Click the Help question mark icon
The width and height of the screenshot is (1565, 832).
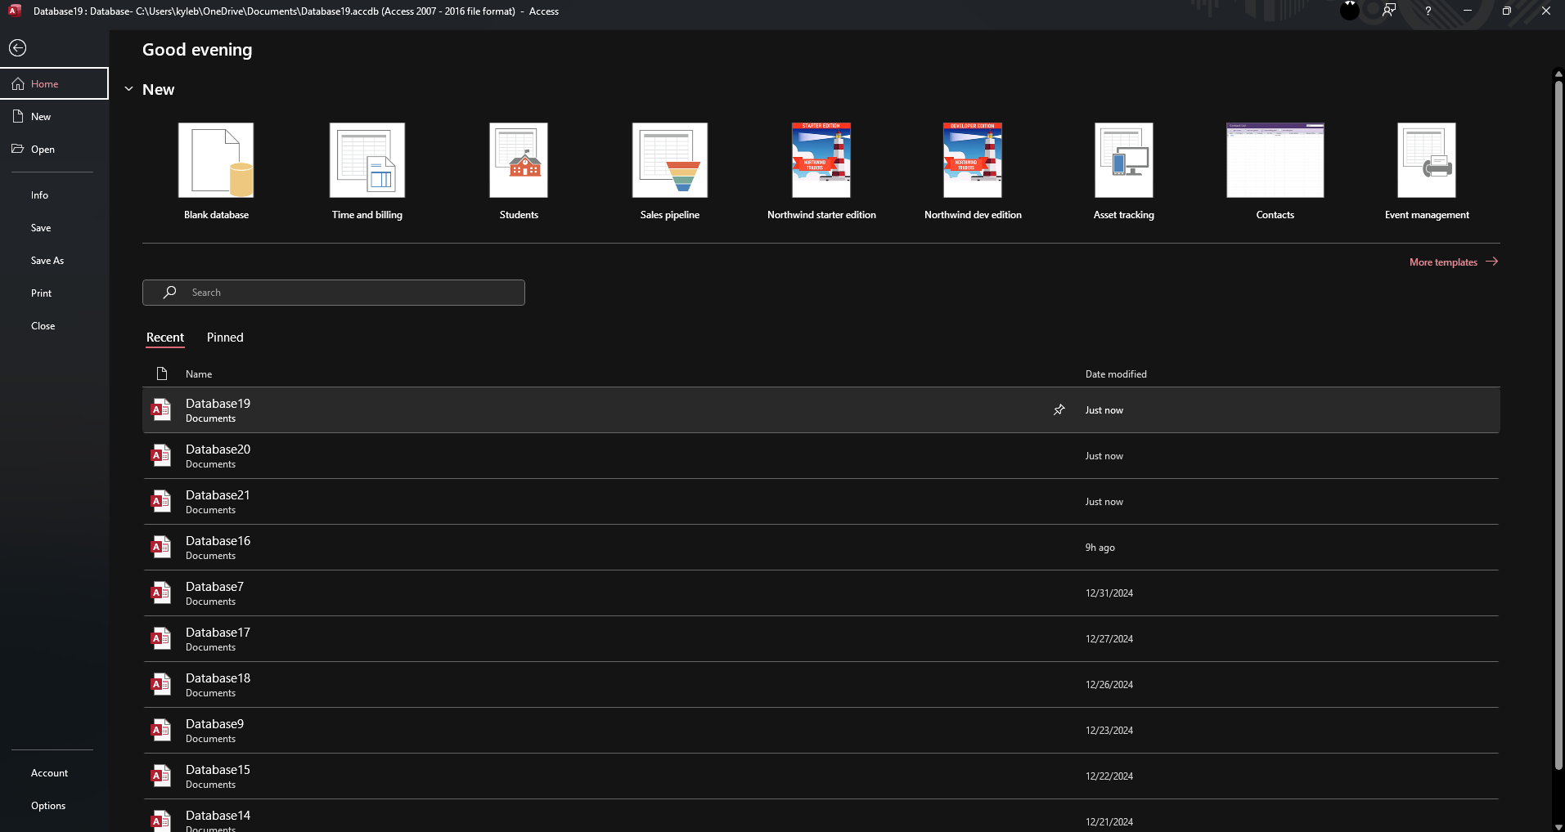[x=1428, y=11]
